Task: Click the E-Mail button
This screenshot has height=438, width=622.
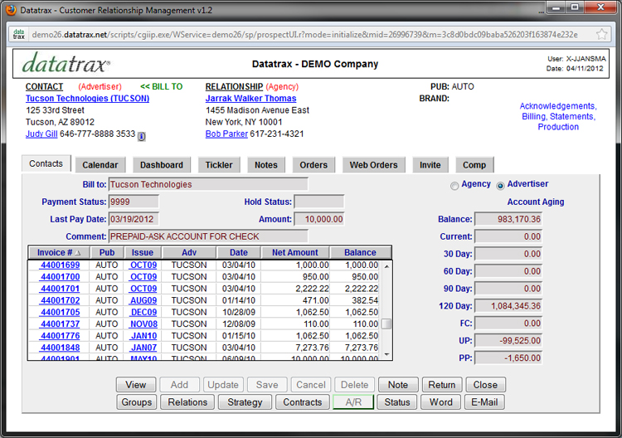Action: point(485,402)
